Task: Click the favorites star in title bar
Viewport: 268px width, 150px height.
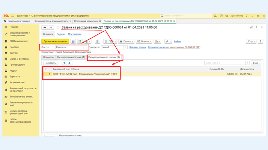Action: [227, 16]
